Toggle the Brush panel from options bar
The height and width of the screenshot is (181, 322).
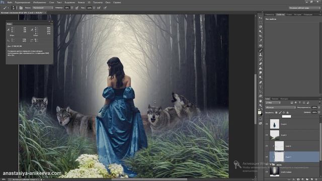point(21,8)
